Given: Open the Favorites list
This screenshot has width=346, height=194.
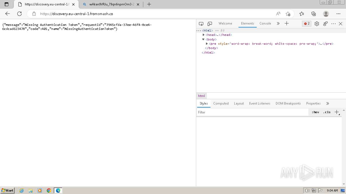Looking at the screenshot, I should pos(302,14).
